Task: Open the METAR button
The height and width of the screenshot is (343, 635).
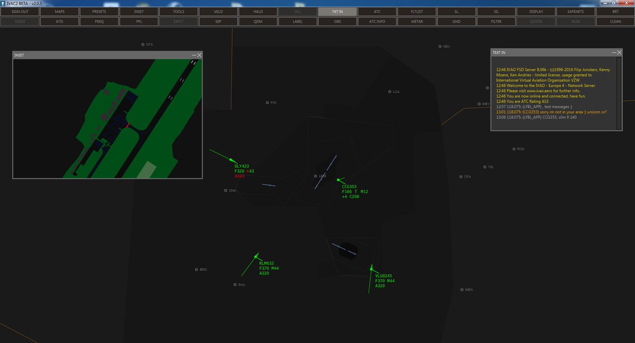Action: tap(416, 22)
